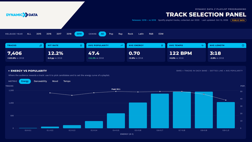Select release year 2015

coord(39,34)
